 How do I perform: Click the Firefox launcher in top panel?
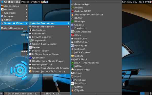tap(42, 2)
